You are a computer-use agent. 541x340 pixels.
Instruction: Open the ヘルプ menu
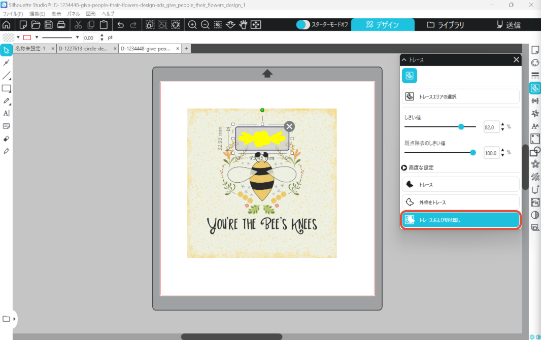[108, 14]
